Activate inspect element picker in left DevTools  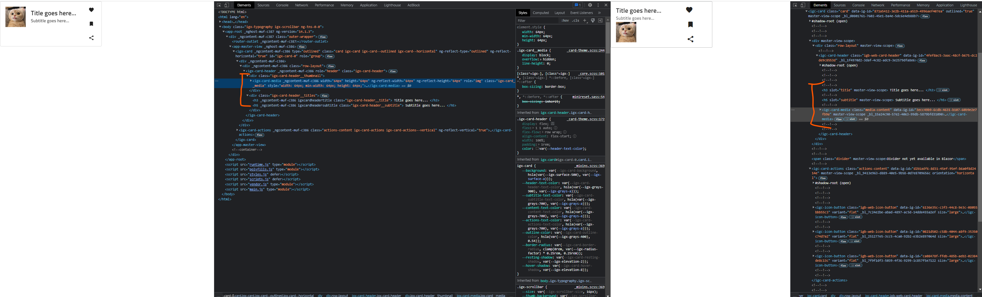point(219,5)
